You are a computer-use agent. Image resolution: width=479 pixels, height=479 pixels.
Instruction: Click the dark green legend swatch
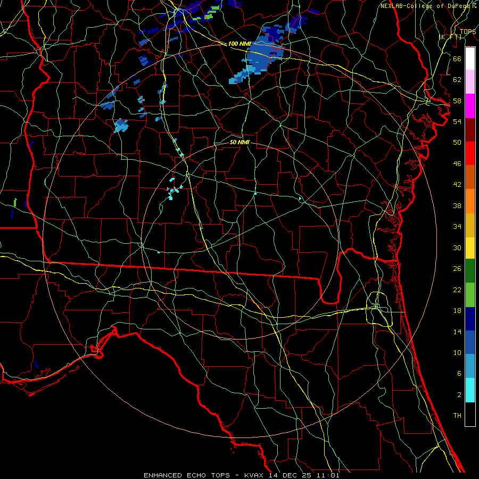coord(470,271)
